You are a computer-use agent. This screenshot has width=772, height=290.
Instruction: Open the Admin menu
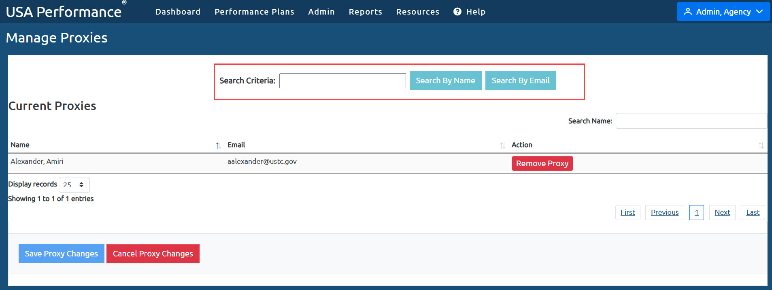321,12
